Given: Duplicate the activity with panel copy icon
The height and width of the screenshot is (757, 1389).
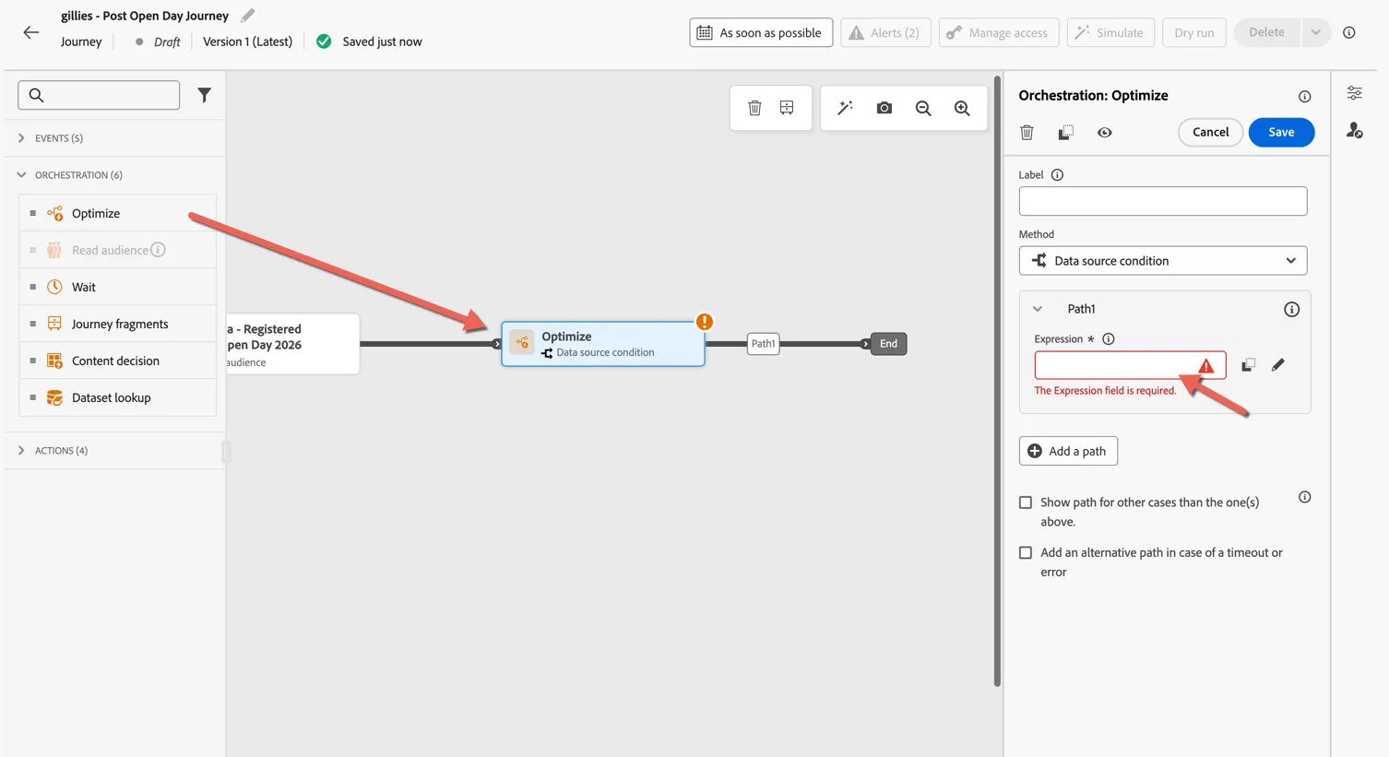Looking at the screenshot, I should [x=1065, y=133].
